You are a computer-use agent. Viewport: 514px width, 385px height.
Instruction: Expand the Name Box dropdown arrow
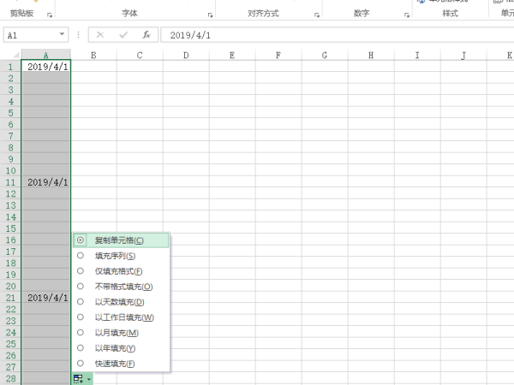coord(63,35)
